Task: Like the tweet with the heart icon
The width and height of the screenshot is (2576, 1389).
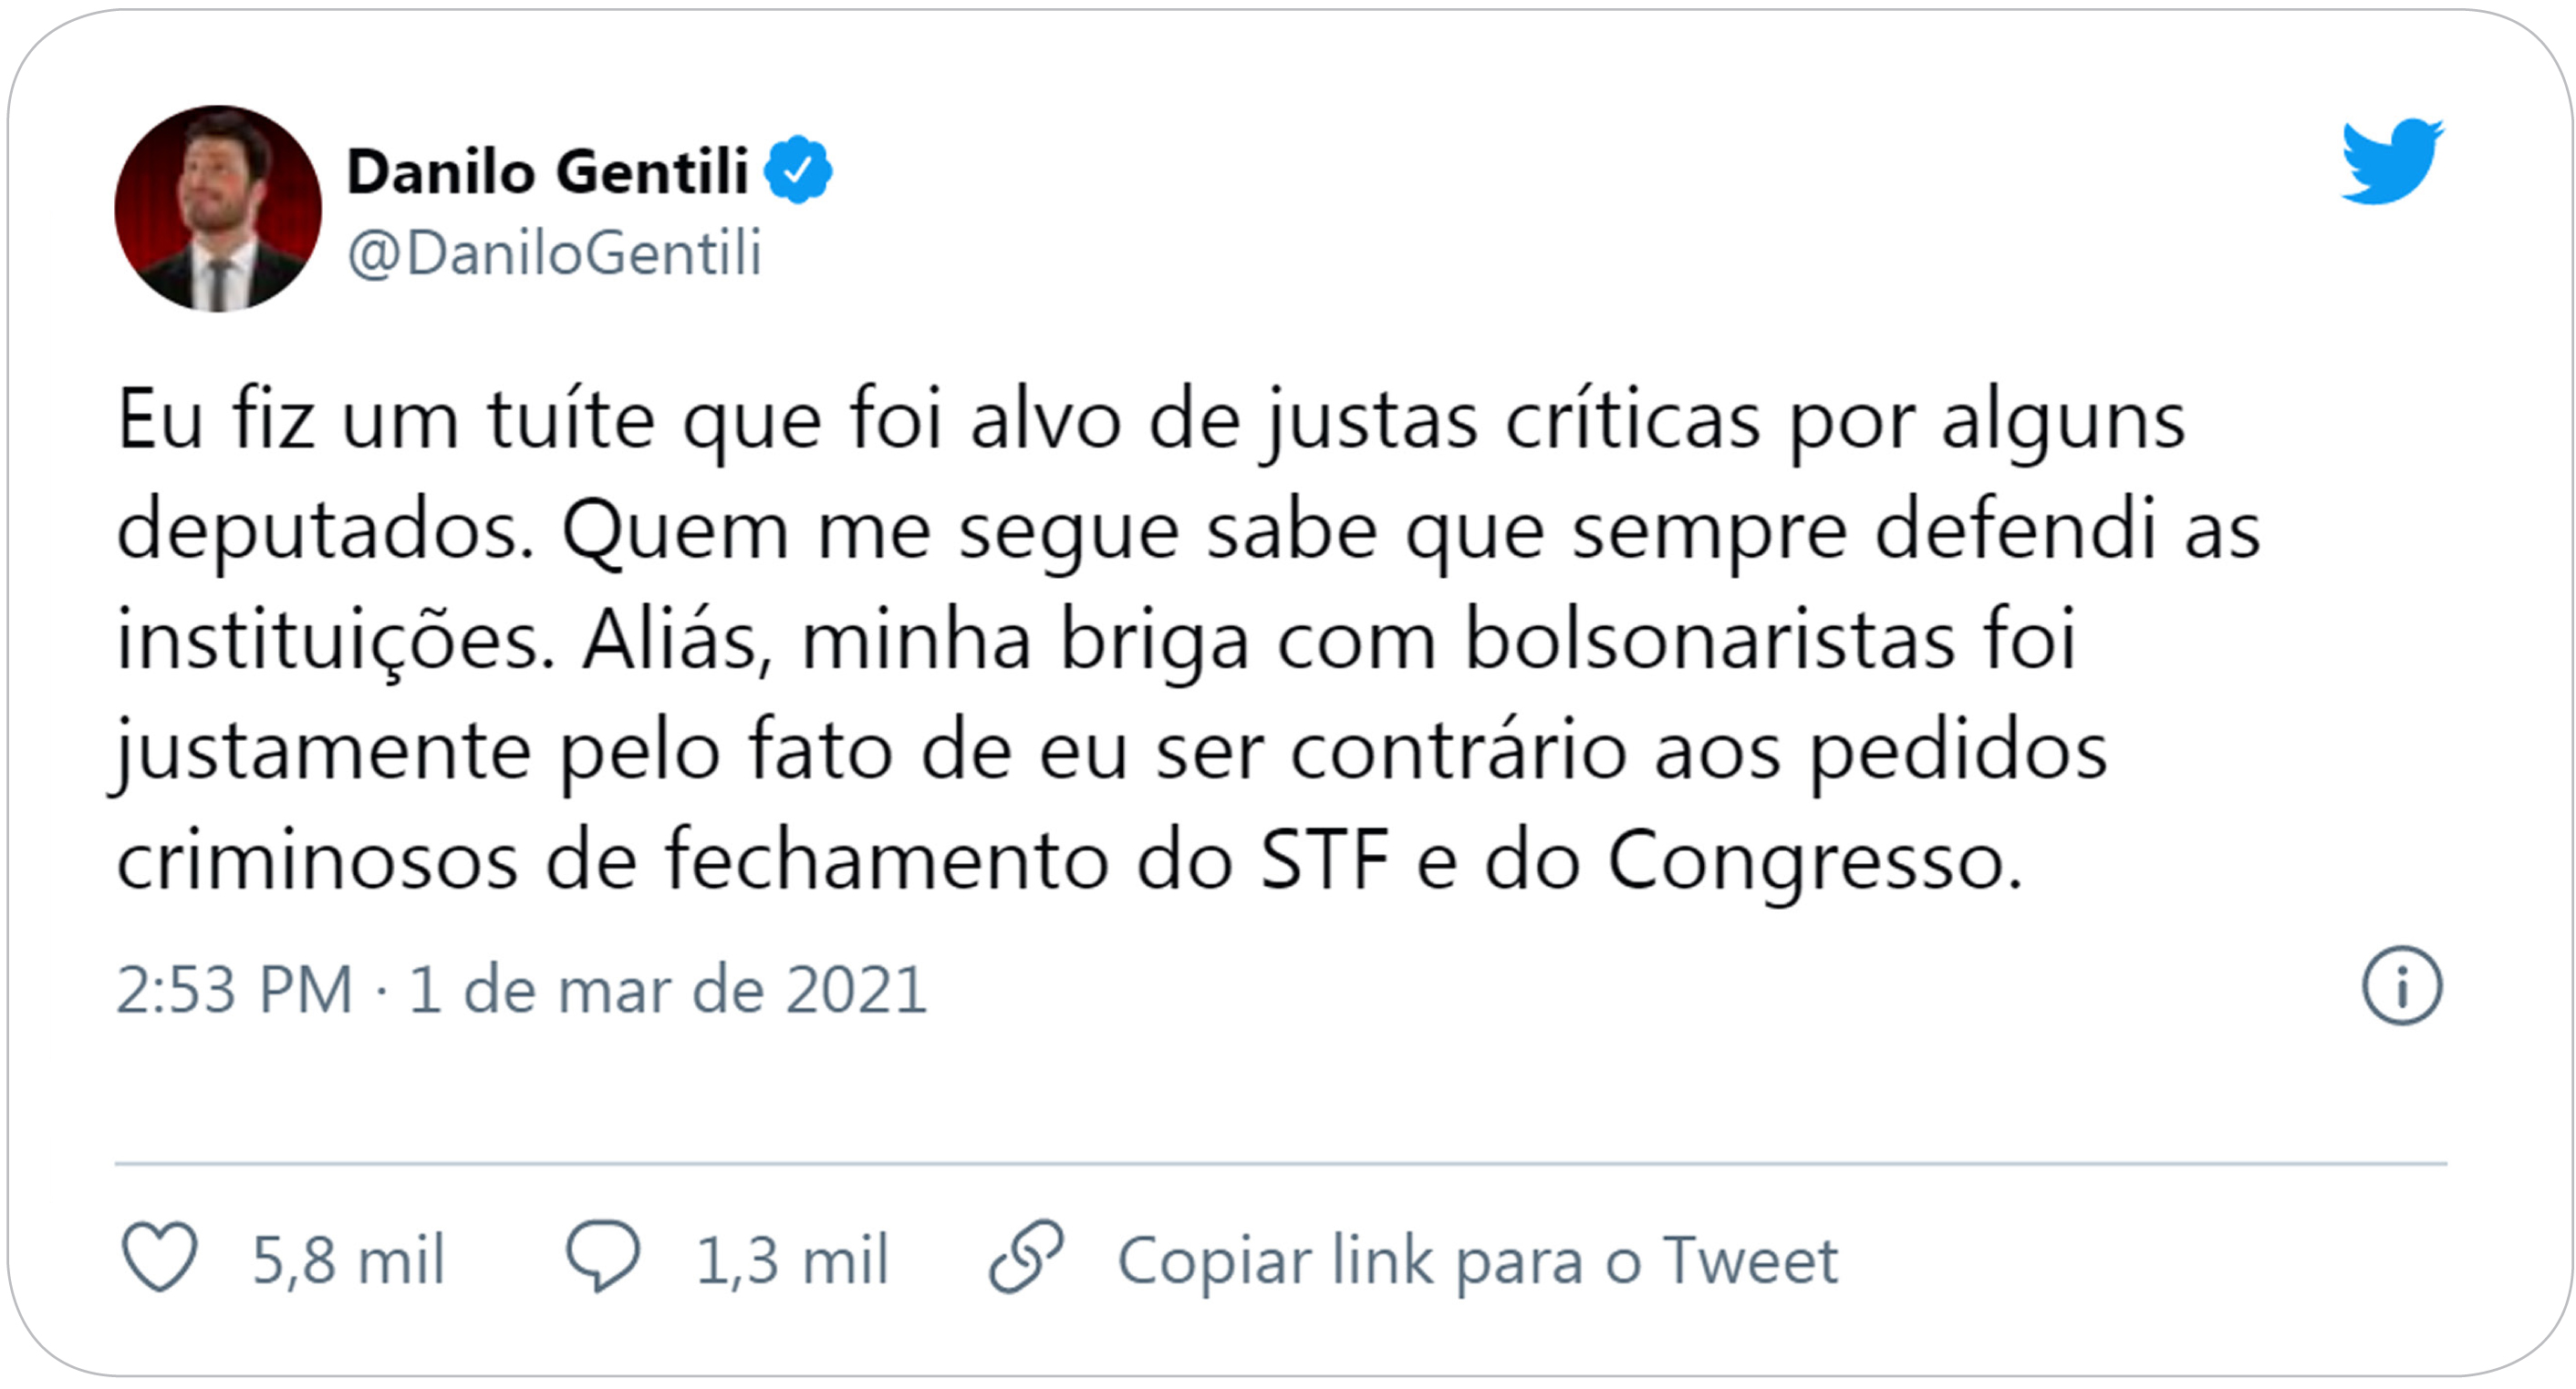Action: [x=160, y=1257]
